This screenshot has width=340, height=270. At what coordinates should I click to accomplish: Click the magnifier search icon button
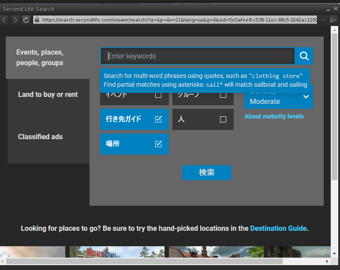(x=304, y=56)
